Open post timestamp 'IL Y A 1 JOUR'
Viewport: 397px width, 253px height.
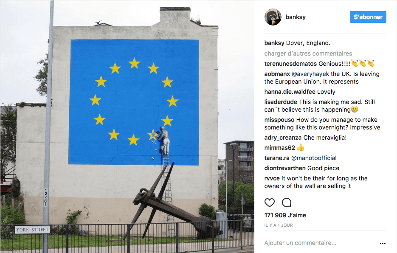point(279,225)
